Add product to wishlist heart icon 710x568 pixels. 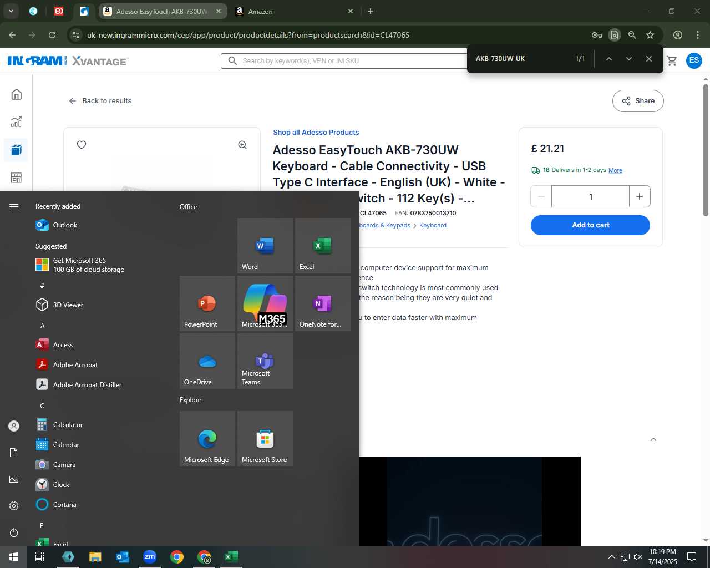82,145
